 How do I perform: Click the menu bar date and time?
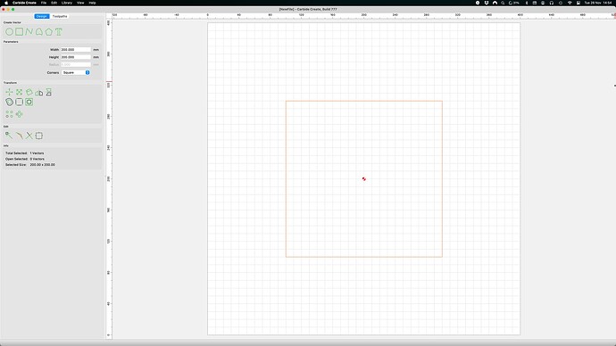(598, 3)
